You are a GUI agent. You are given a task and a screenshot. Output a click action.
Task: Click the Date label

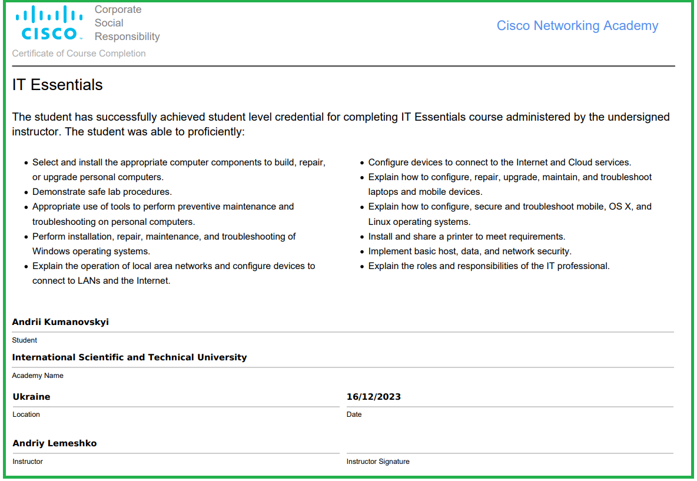(354, 414)
